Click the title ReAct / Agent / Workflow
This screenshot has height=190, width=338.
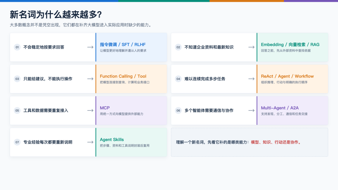287,76
